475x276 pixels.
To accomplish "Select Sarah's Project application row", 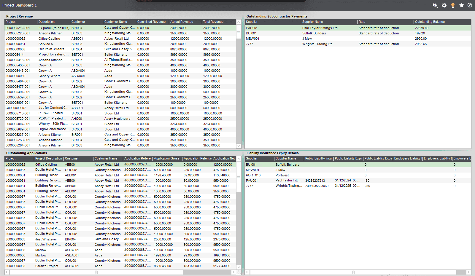I will (x=120, y=266).
